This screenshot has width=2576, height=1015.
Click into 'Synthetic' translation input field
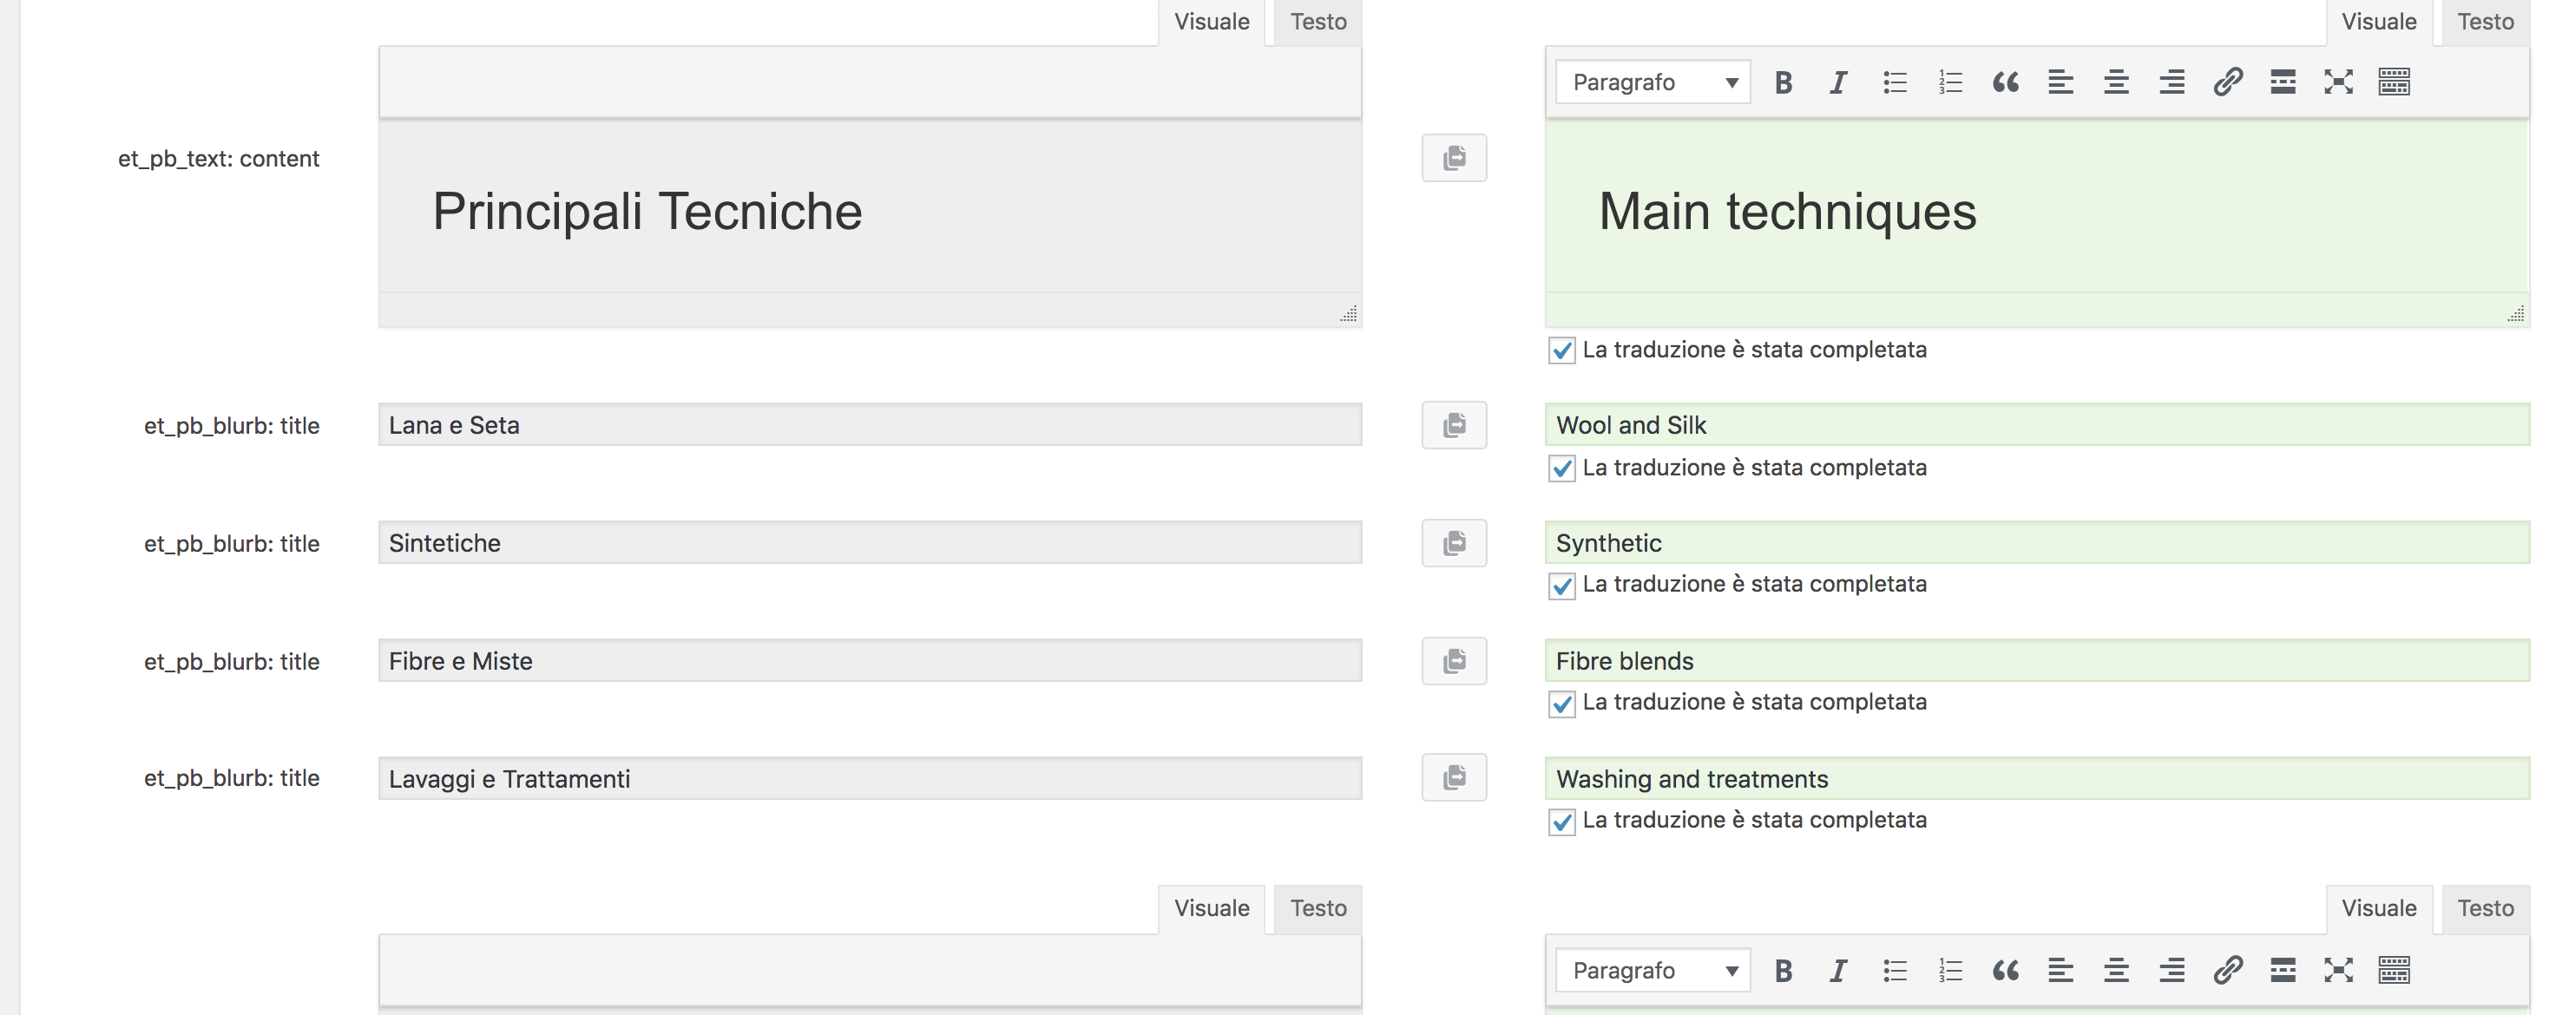click(x=2036, y=543)
